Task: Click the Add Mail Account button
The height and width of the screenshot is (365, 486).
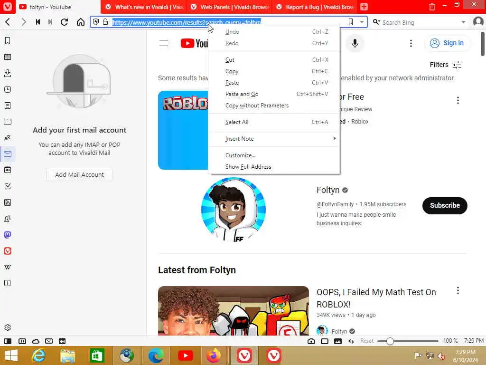Action: pyautogui.click(x=79, y=174)
